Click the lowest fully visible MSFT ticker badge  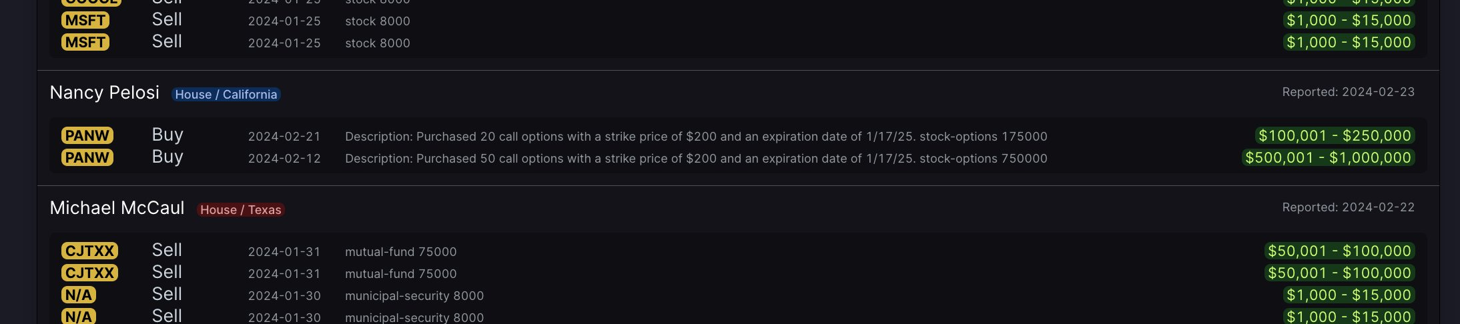[x=85, y=43]
